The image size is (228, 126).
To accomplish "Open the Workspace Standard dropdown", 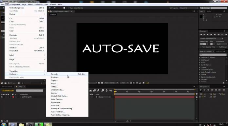I will pos(189,8).
